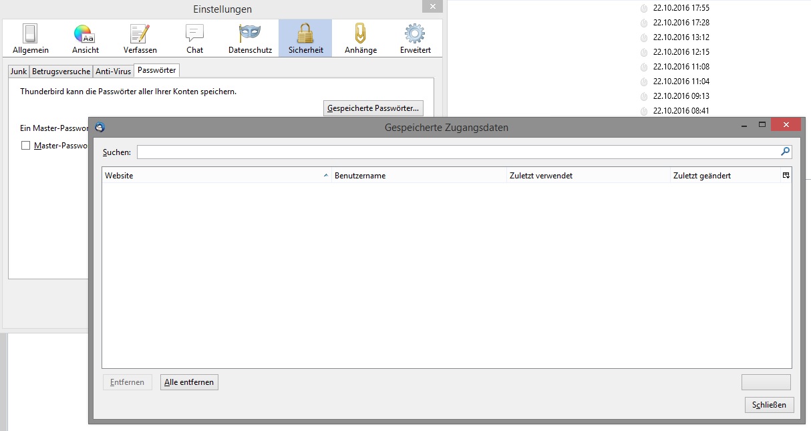Minimize the Gespeicherte Zugangsdaten dialog
The width and height of the screenshot is (811, 431).
pyautogui.click(x=744, y=125)
